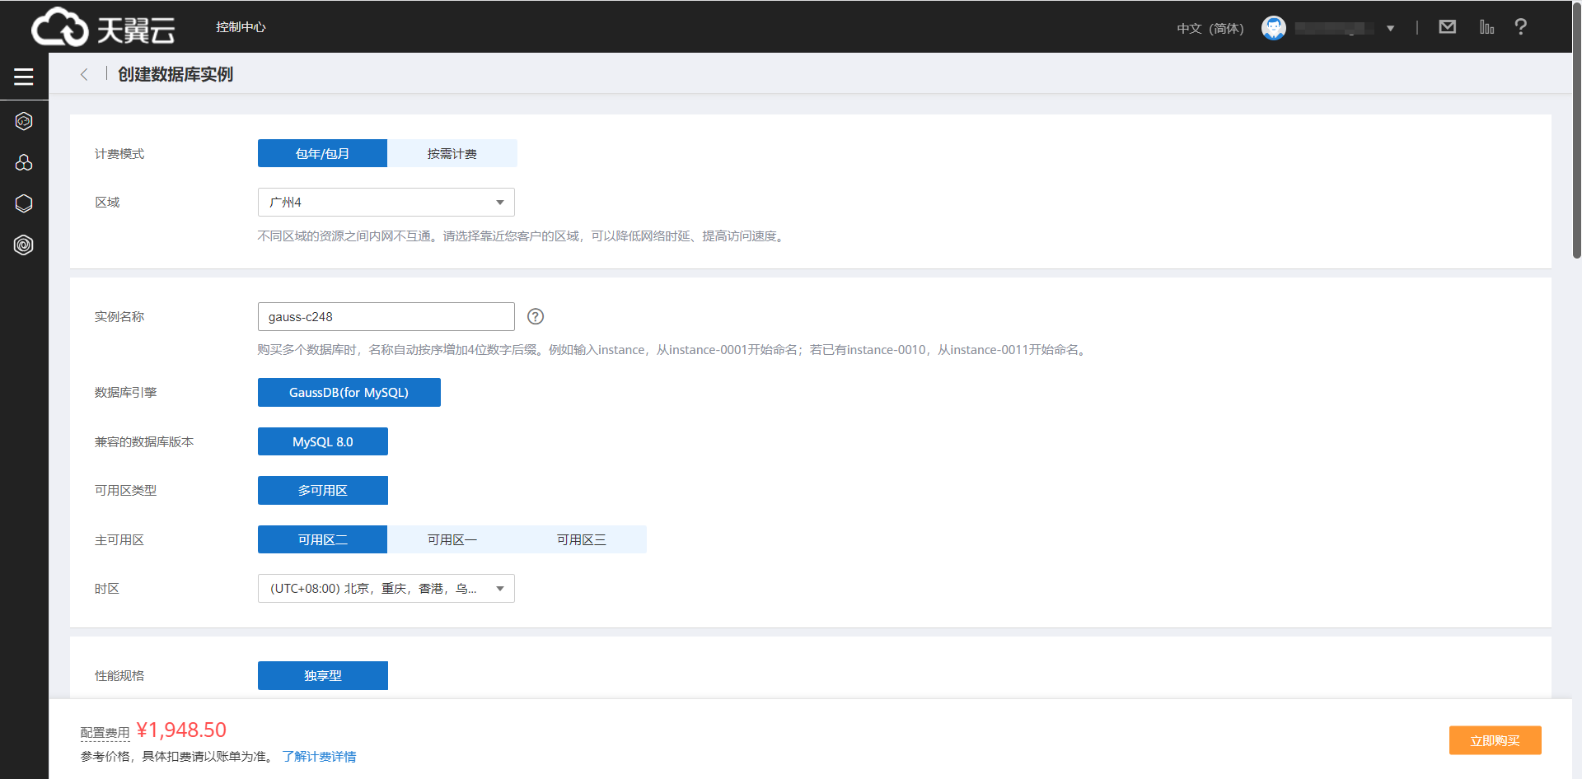Open 控制中心 in the top bar
This screenshot has width=1582, height=779.
241,27
